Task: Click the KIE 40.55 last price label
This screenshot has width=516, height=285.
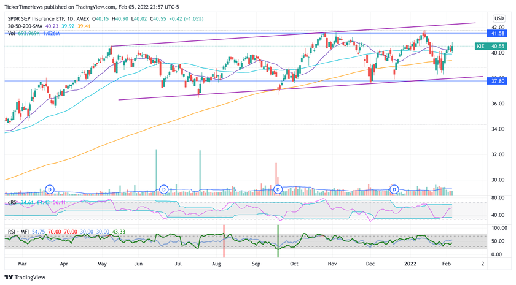Action: click(x=491, y=47)
